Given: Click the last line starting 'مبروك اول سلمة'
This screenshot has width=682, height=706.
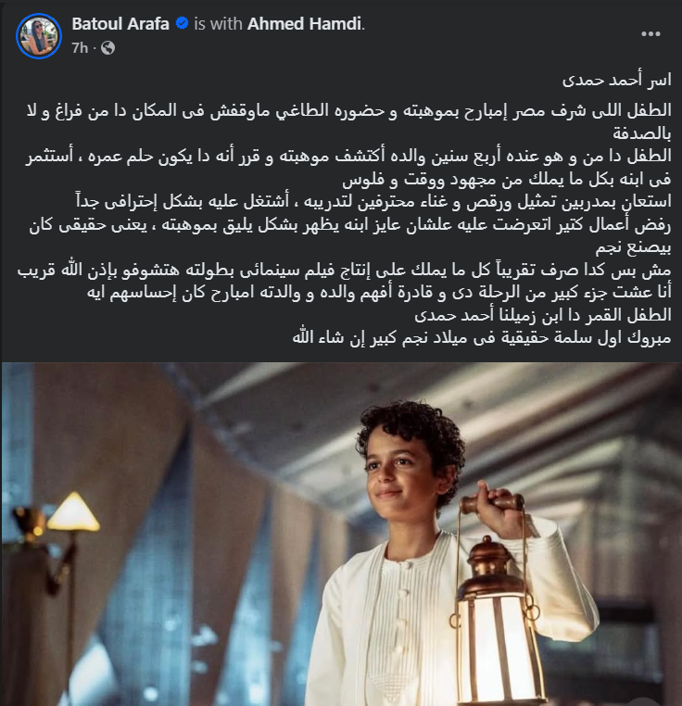Looking at the screenshot, I should 482,337.
